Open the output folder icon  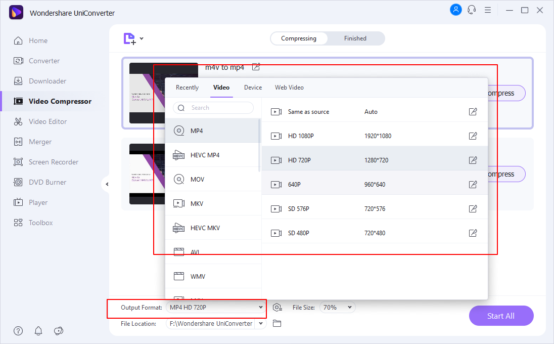click(x=277, y=323)
